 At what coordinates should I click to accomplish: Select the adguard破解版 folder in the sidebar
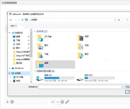pyautogui.click(x=21, y=59)
